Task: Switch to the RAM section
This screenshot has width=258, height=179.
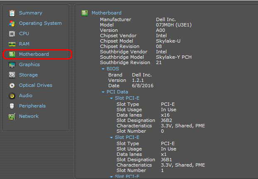Action: pos(24,44)
